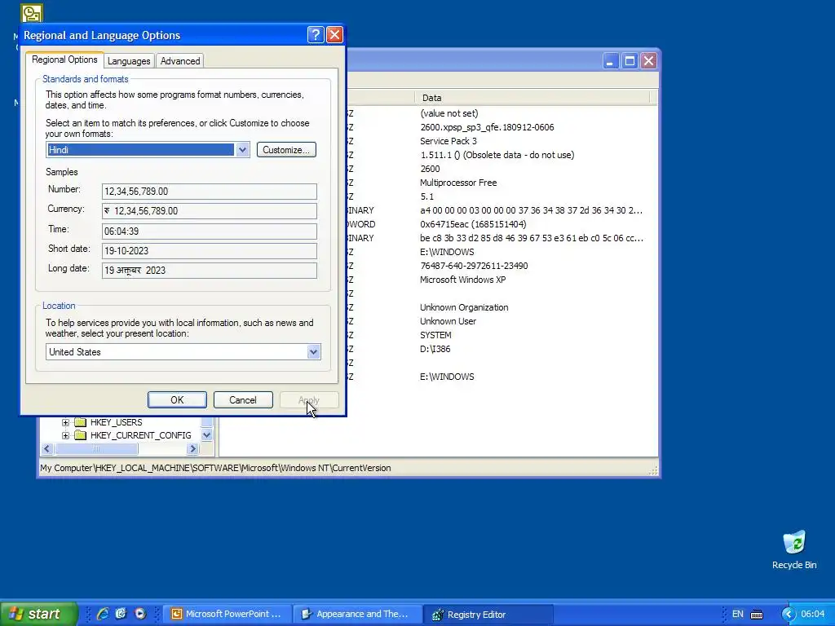Click the Currency sample field
The image size is (835, 626).
pyautogui.click(x=210, y=211)
